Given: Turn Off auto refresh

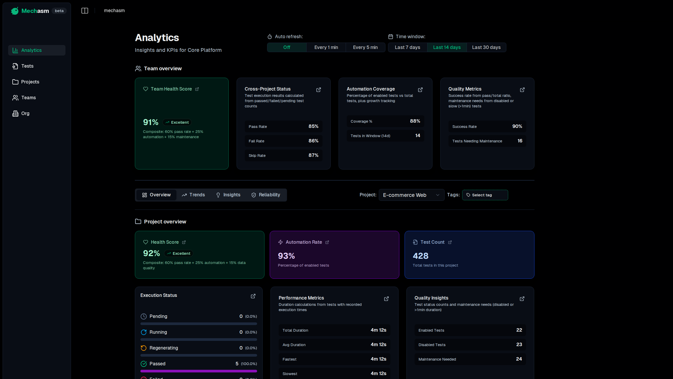Looking at the screenshot, I should 287,47.
